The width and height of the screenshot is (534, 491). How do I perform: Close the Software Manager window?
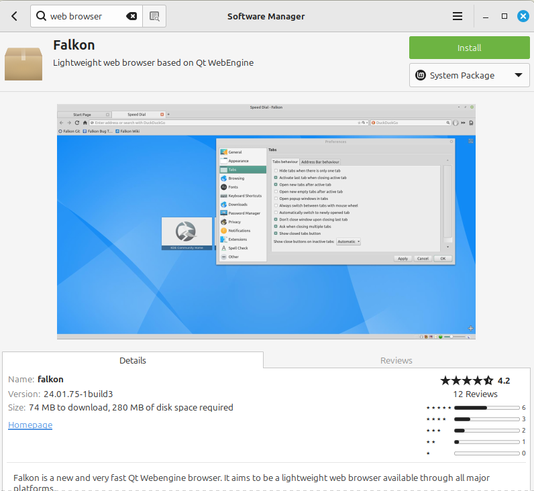(523, 16)
